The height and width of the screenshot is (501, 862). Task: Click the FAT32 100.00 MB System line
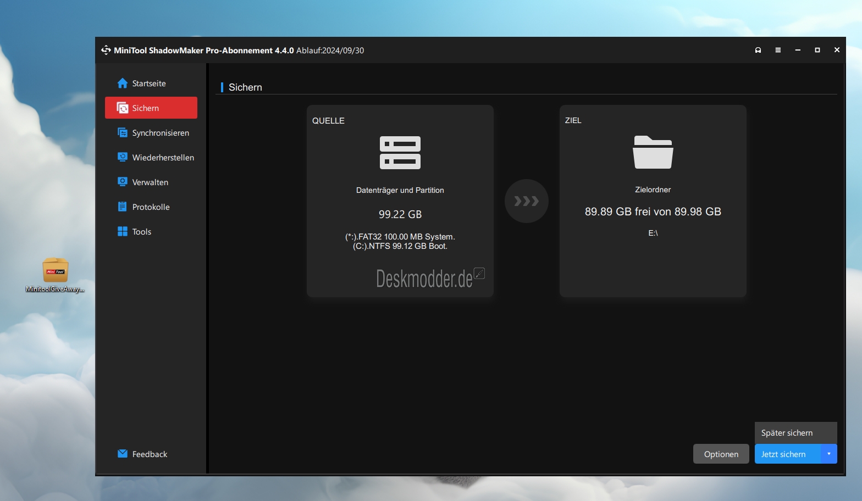coord(400,237)
